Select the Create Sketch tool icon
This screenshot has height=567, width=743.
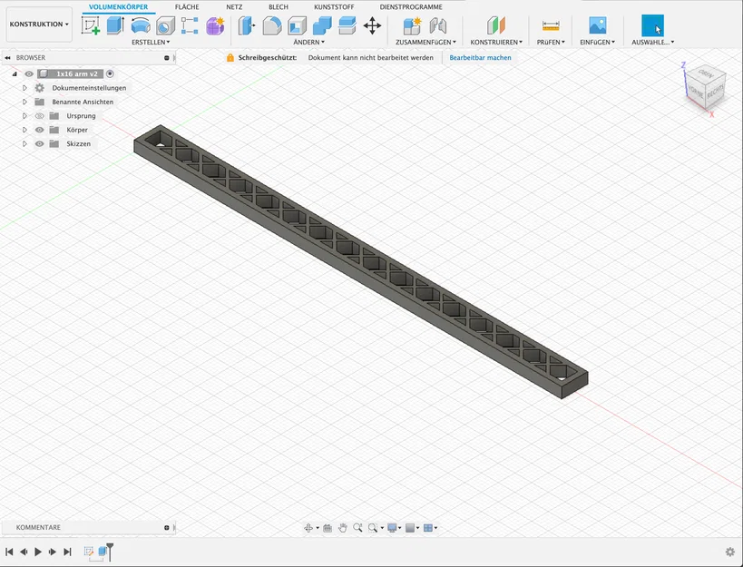pyautogui.click(x=90, y=25)
